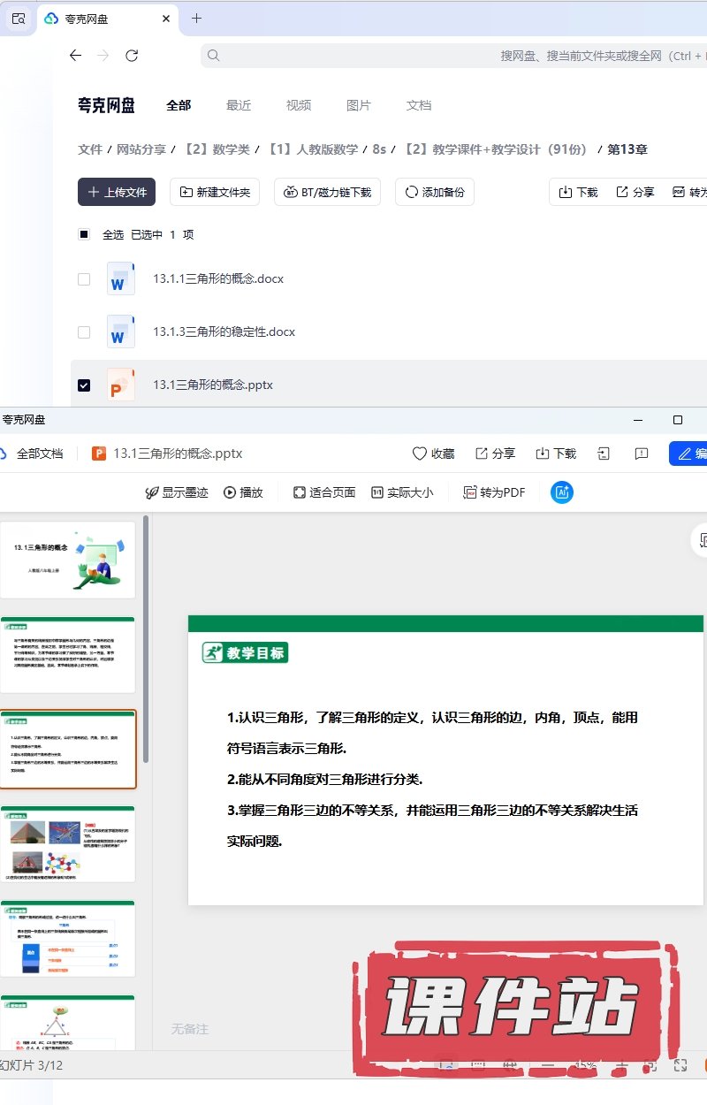Click the fullscreen icon in the status bar
Viewport: 707px width, 1105px height.
click(x=680, y=1065)
